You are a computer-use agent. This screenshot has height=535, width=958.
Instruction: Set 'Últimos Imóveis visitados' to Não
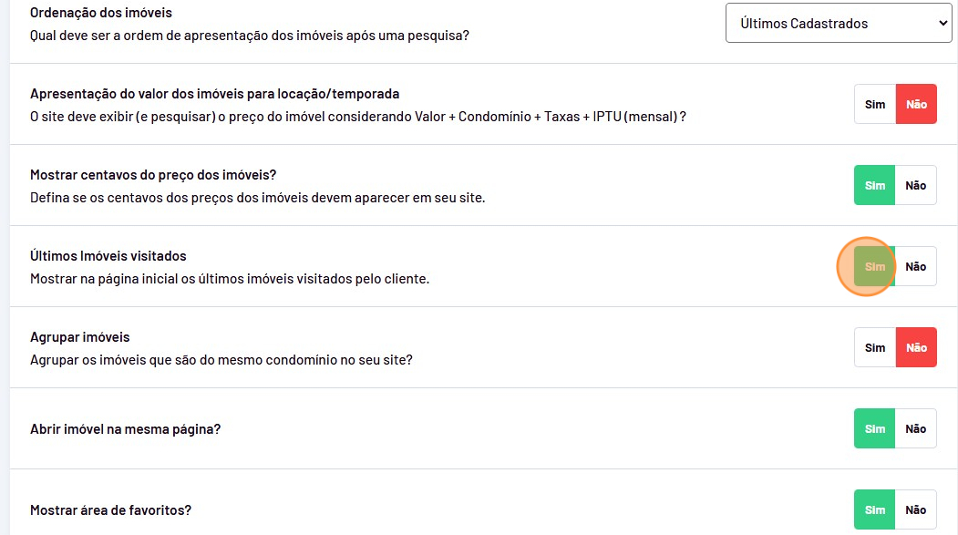pyautogui.click(x=916, y=267)
